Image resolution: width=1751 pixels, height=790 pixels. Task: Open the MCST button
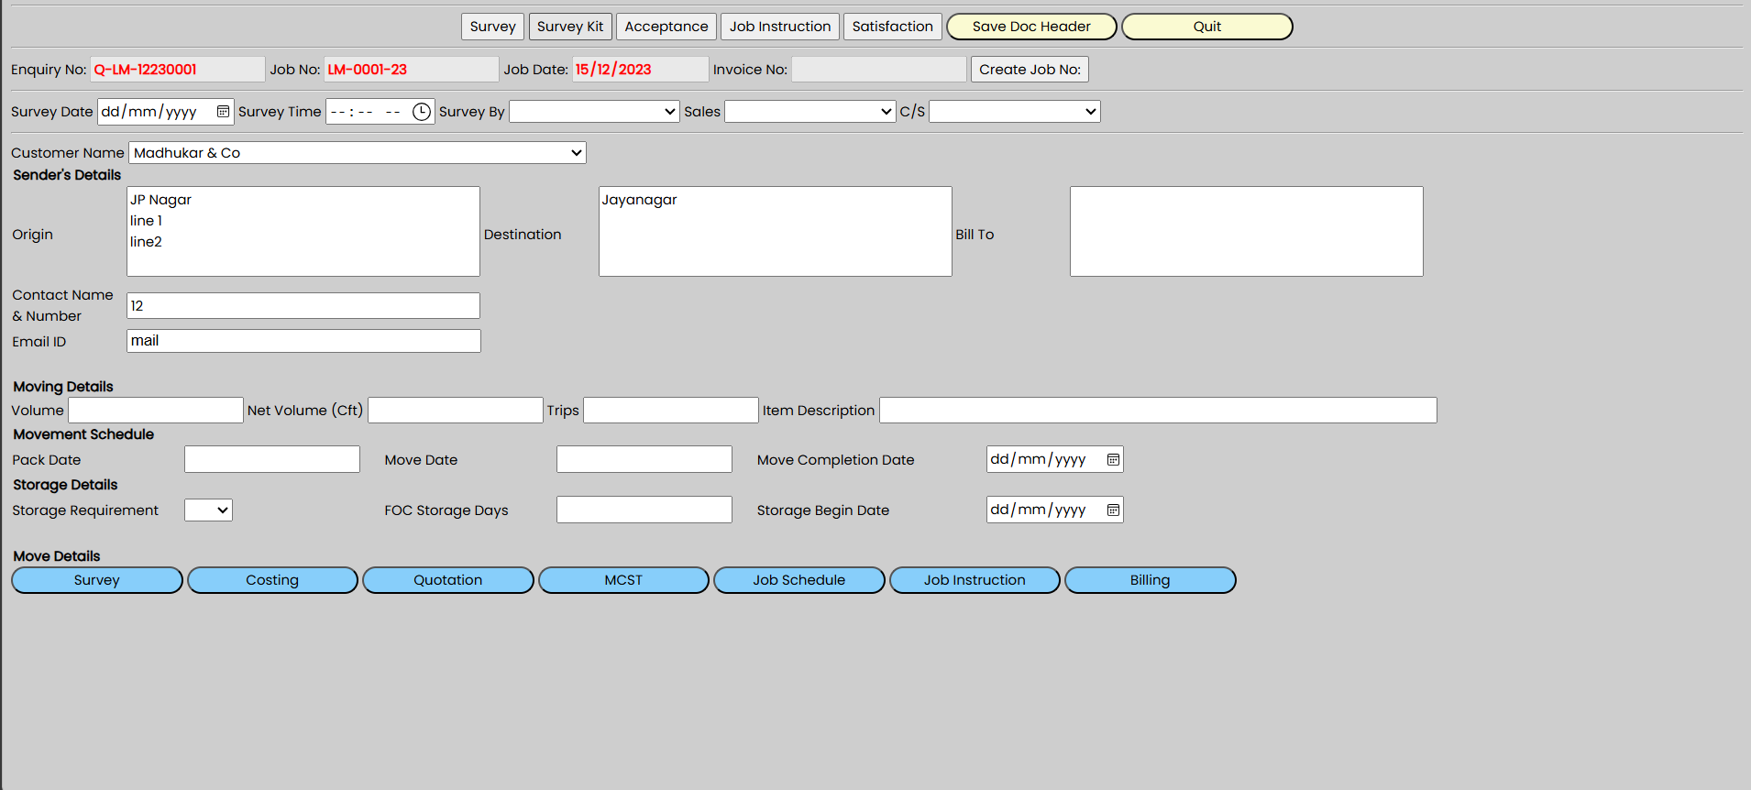tap(623, 580)
